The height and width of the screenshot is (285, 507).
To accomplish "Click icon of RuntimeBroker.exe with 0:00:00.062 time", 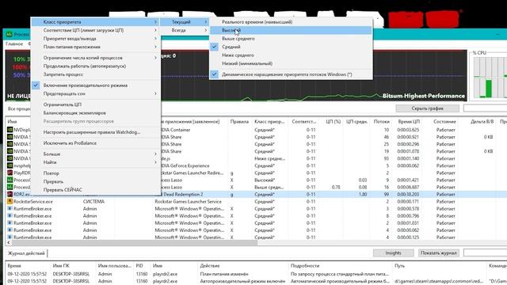I will (x=10, y=230).
